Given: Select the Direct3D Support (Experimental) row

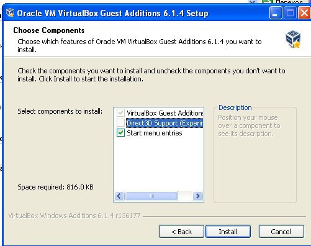Looking at the screenshot, I should click(x=165, y=123).
